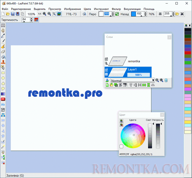Select the Edit shape pointer tool

[x=3, y=67]
